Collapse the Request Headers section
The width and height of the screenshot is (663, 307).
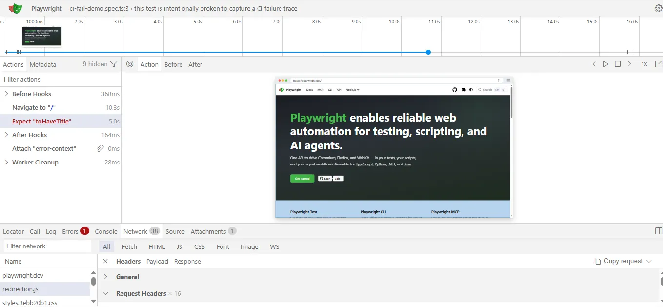tap(105, 293)
